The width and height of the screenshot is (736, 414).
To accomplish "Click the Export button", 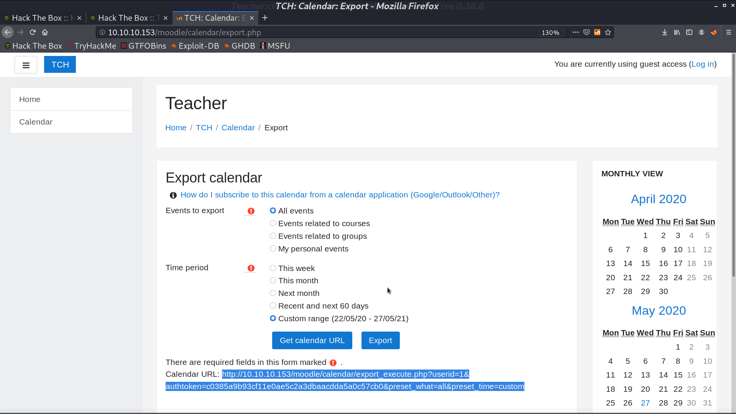I will pyautogui.click(x=380, y=340).
